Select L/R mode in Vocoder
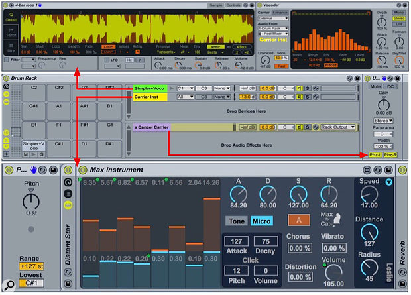Viewport: 411px width, 295px height. click(398, 24)
